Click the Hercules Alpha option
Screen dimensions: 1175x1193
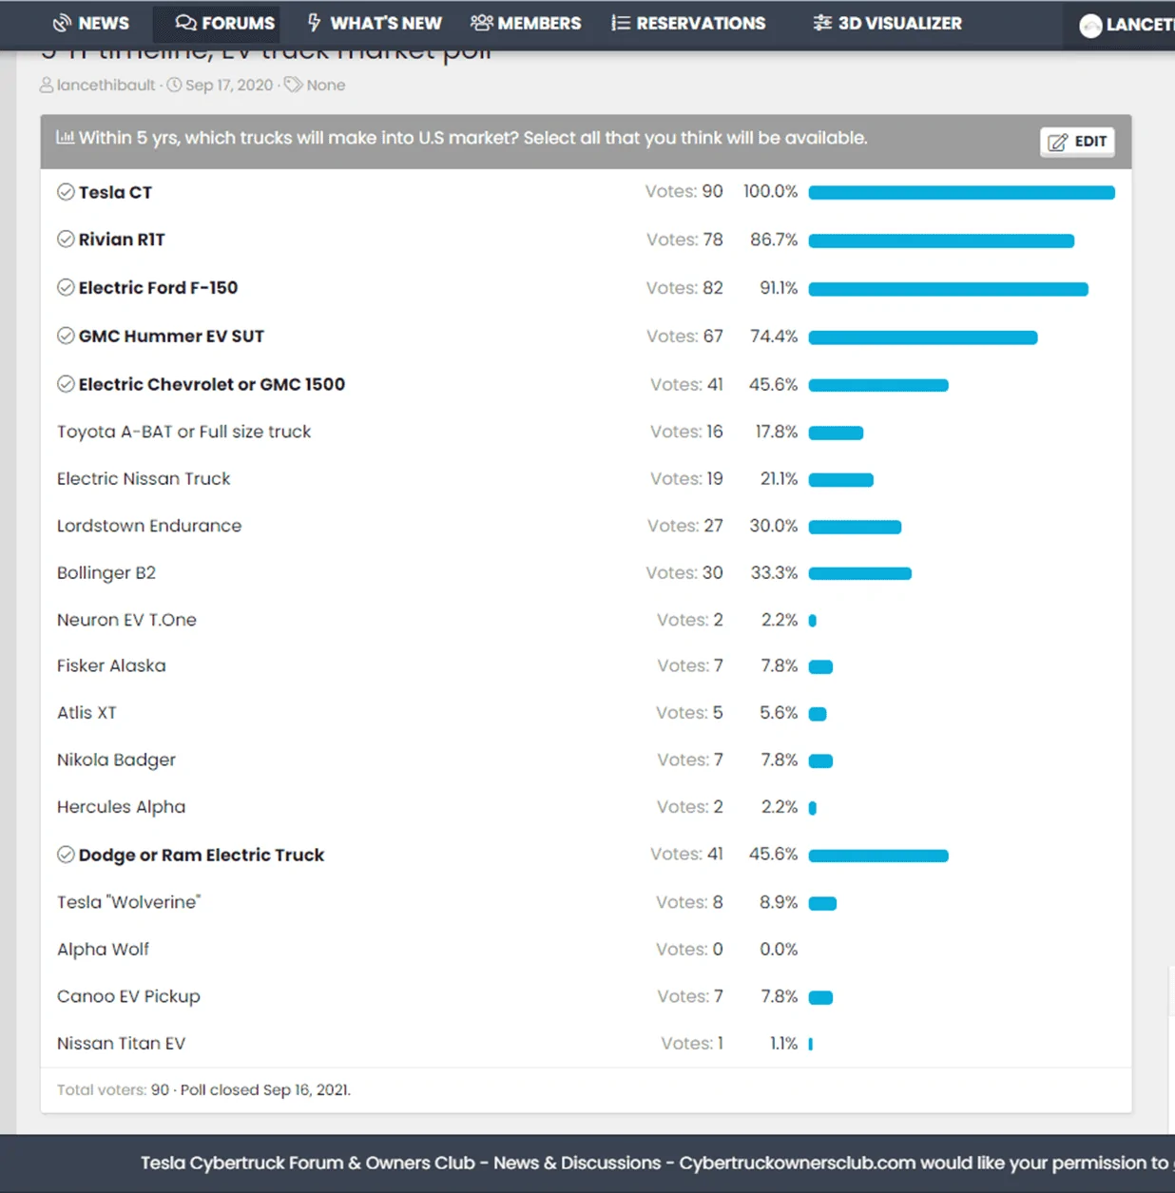121,807
